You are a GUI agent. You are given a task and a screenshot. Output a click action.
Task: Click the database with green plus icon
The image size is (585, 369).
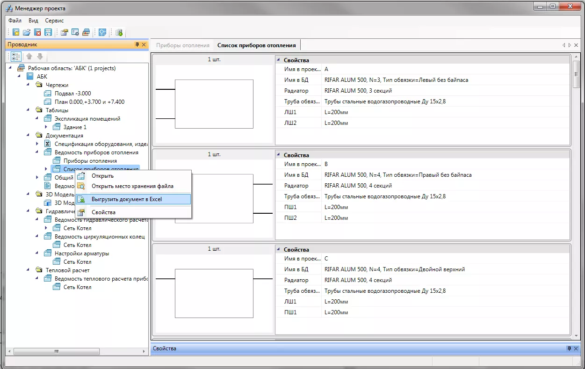click(119, 32)
